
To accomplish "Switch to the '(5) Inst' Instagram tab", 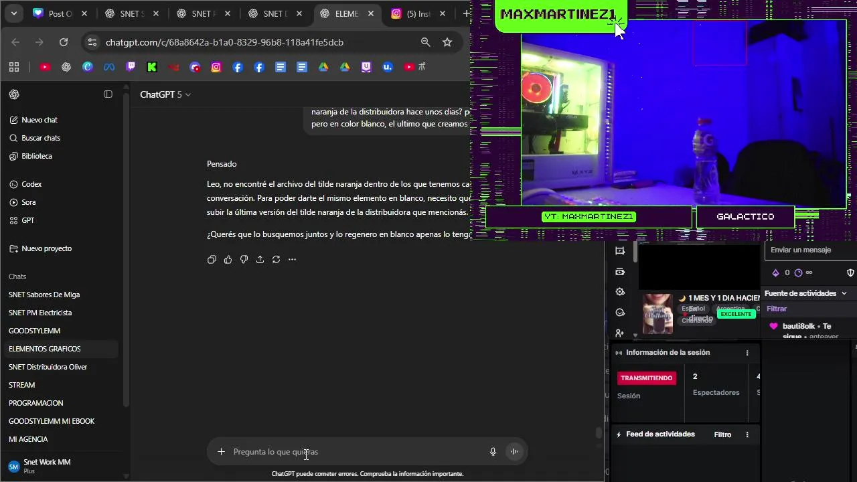I will pos(418,13).
